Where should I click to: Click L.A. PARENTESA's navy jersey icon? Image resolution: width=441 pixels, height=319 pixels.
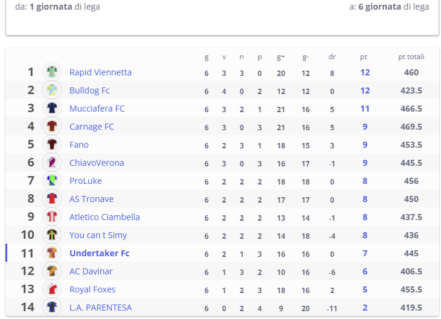(52, 307)
